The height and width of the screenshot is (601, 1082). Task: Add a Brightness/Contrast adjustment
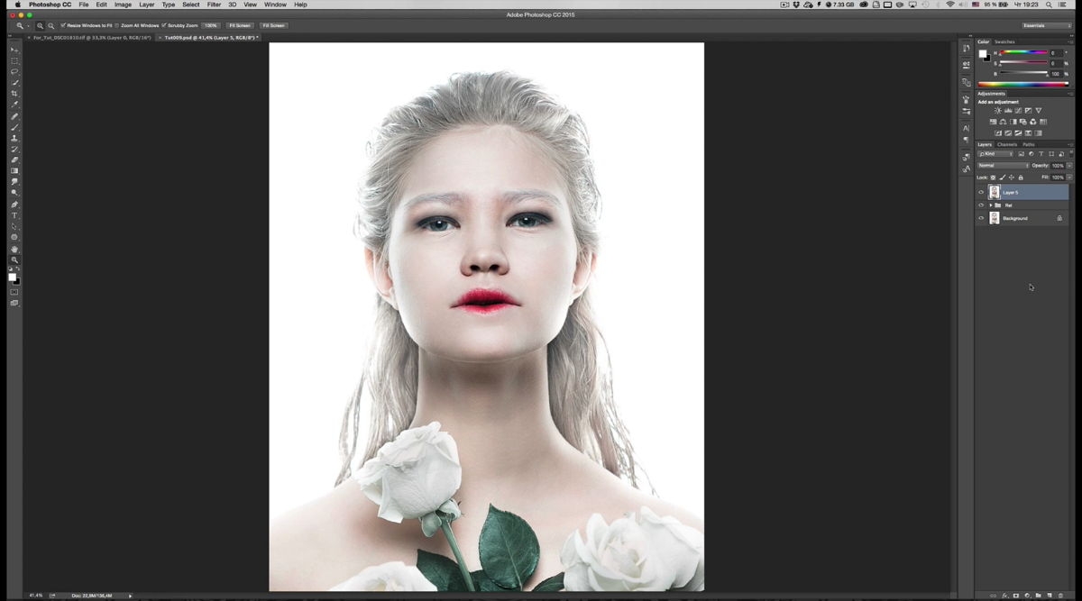pos(997,111)
